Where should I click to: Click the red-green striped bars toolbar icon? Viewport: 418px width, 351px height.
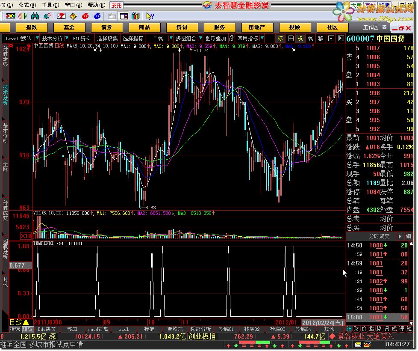(x=23, y=16)
